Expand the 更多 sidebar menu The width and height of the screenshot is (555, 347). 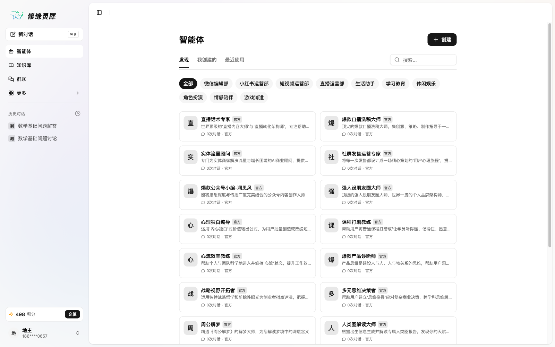click(x=44, y=93)
